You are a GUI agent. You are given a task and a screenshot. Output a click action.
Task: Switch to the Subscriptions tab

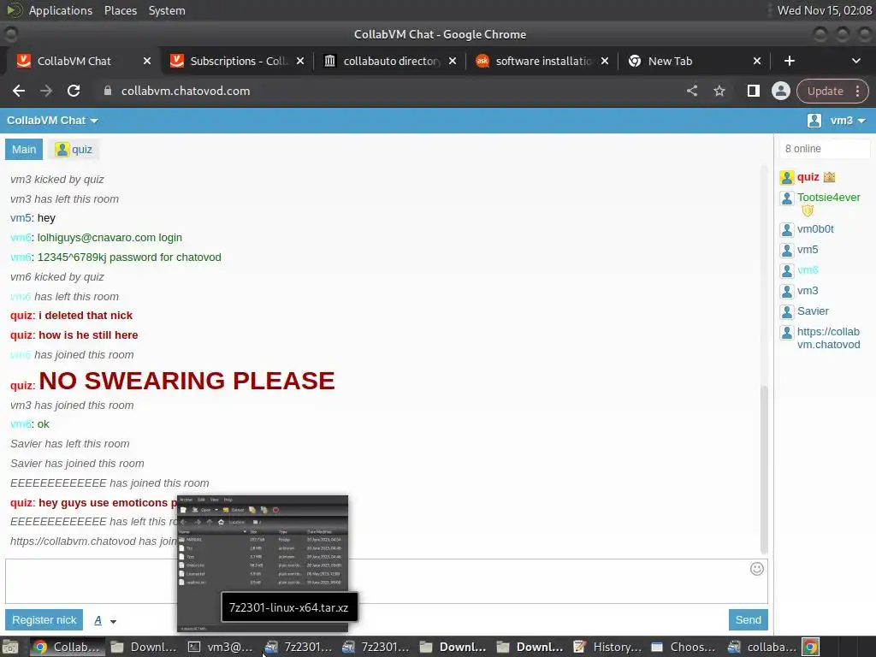238,61
